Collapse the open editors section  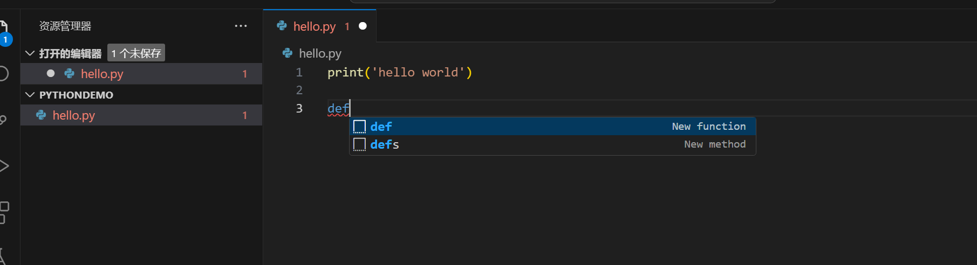(x=30, y=53)
